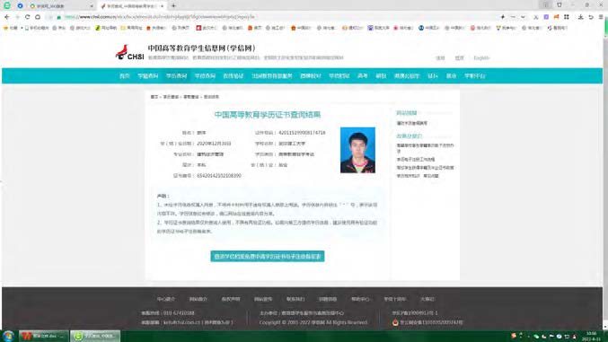This screenshot has height=342, width=608.
Task: Open the 学籍查询 navigation menu item
Action: [x=148, y=76]
